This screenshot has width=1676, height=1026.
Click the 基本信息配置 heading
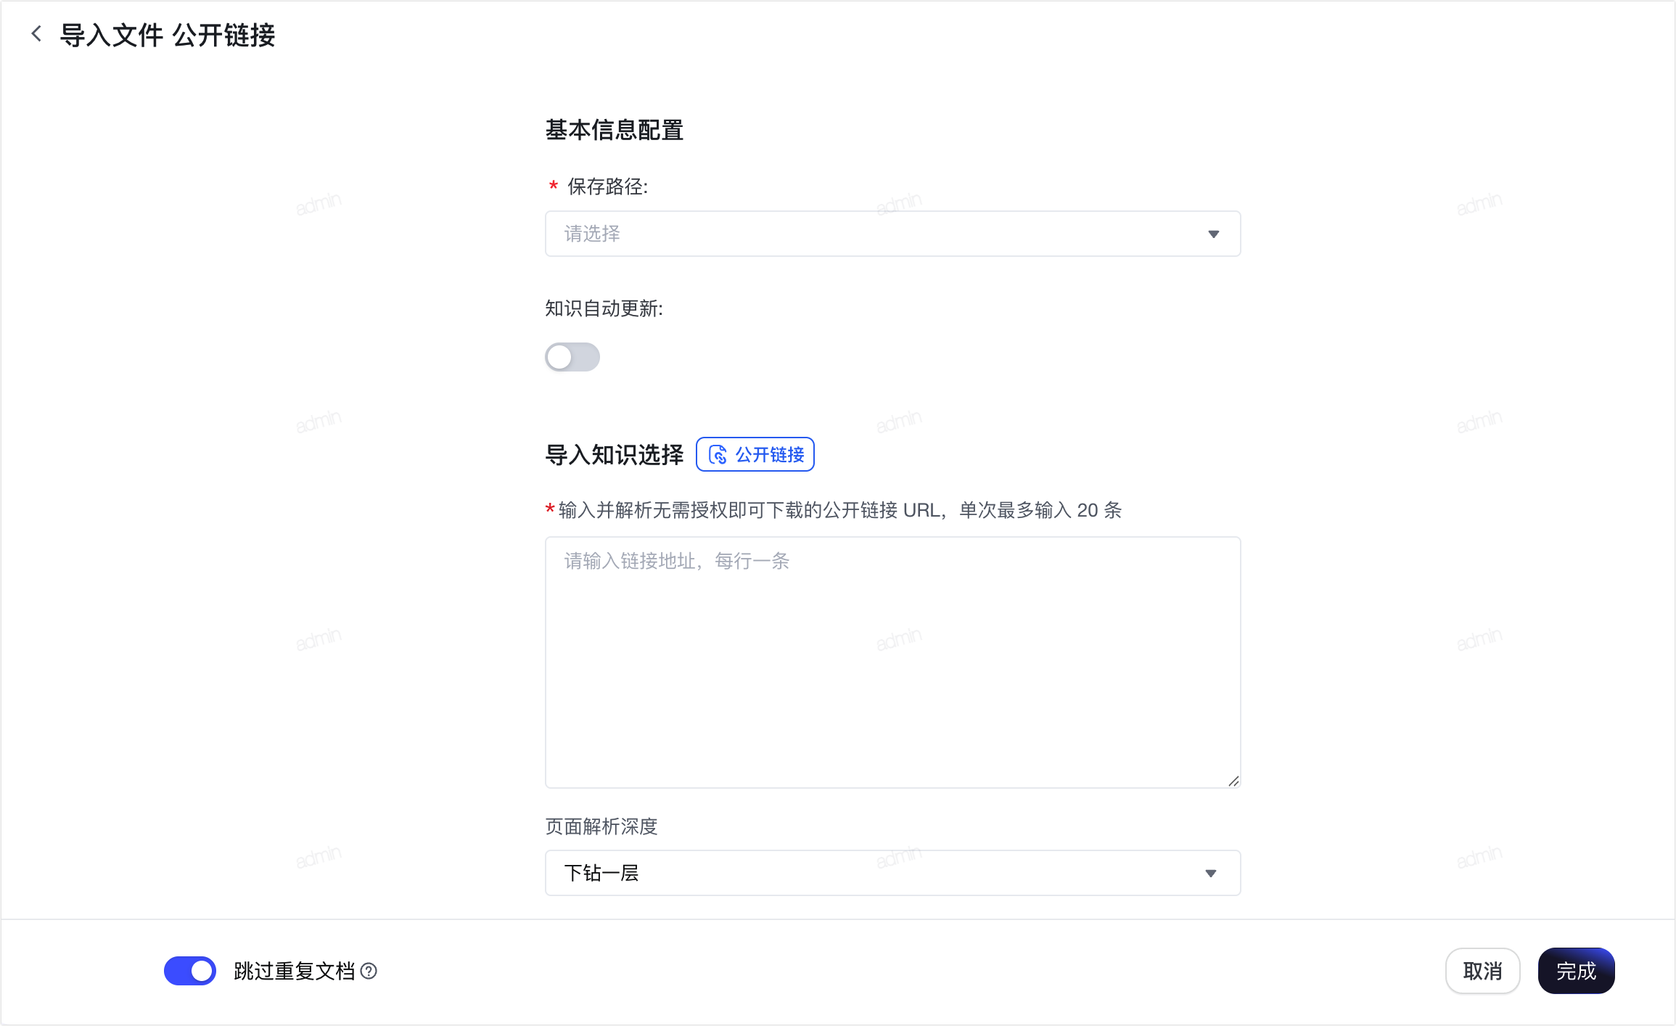[x=615, y=130]
